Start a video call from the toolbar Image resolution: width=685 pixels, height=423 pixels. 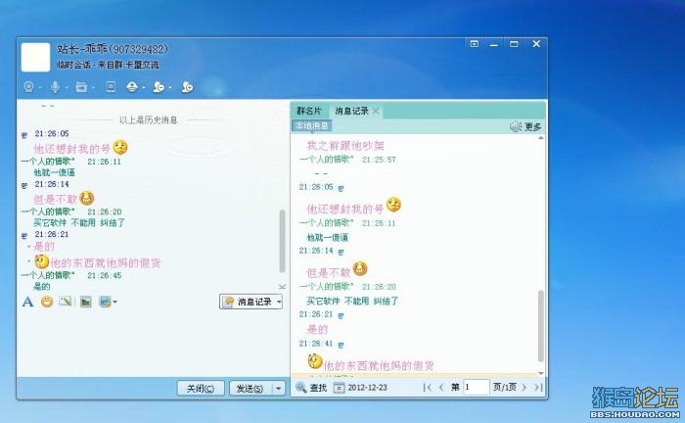[28, 87]
